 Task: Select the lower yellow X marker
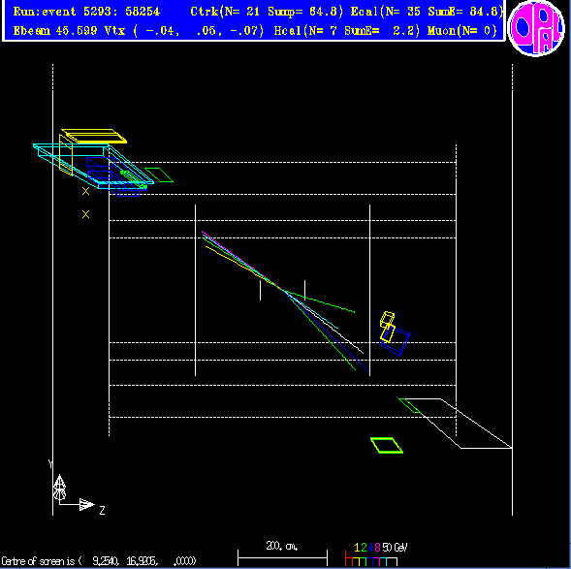pos(85,214)
